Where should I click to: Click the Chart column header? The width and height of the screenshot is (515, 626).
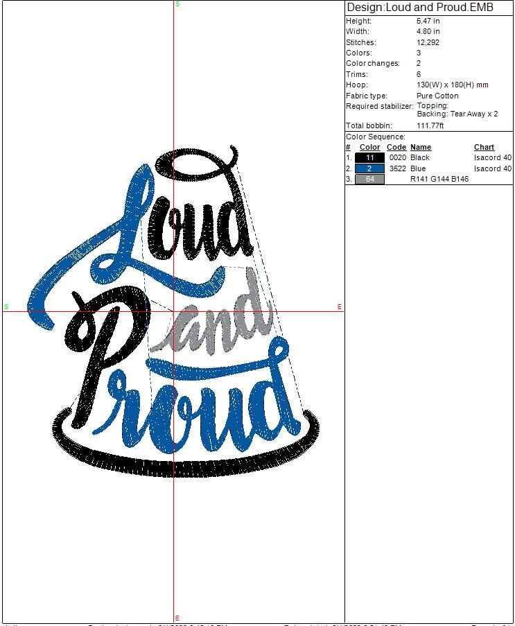(484, 147)
